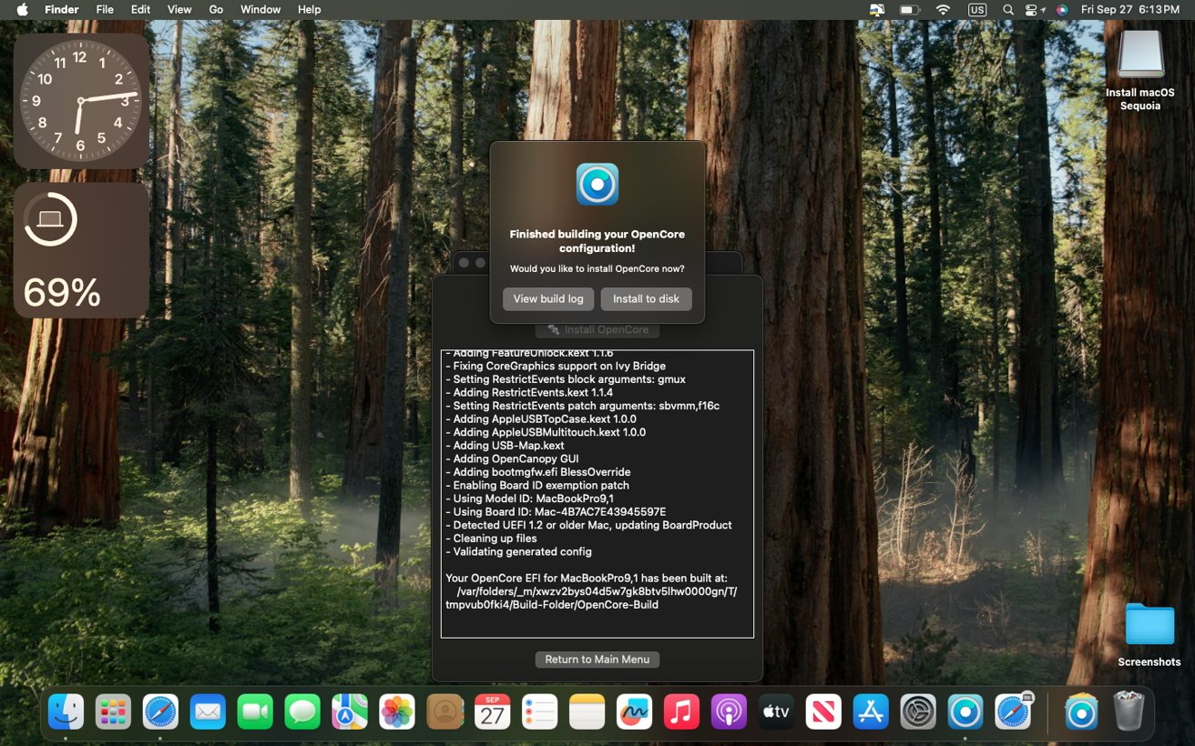Click the Safari Handoff icon in Dock

1013,711
